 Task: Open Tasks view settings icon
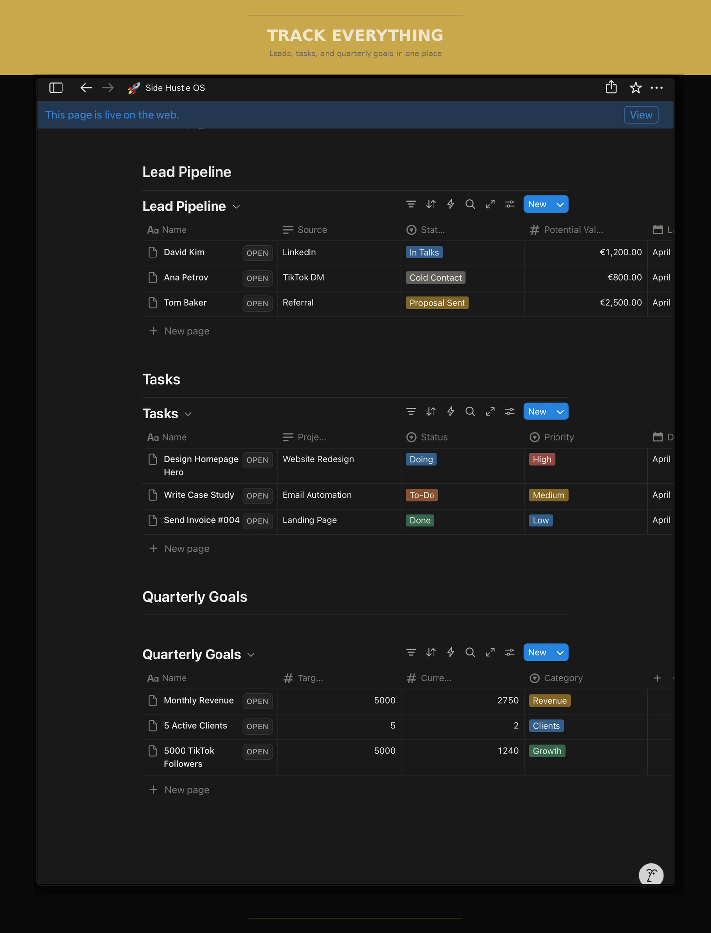click(510, 412)
